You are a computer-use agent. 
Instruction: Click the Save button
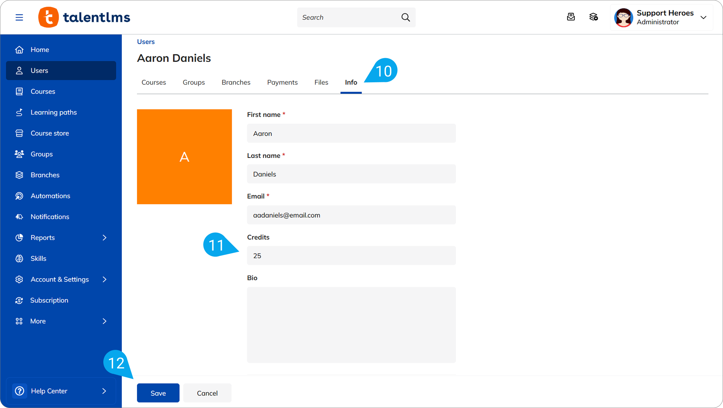coord(158,393)
